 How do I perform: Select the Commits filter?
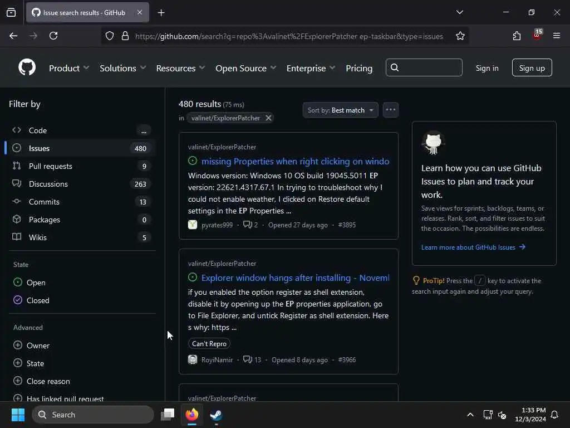point(81,202)
